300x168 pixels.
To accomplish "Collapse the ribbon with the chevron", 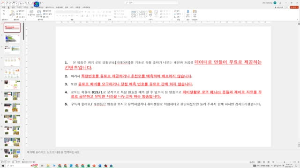I will [297, 20].
